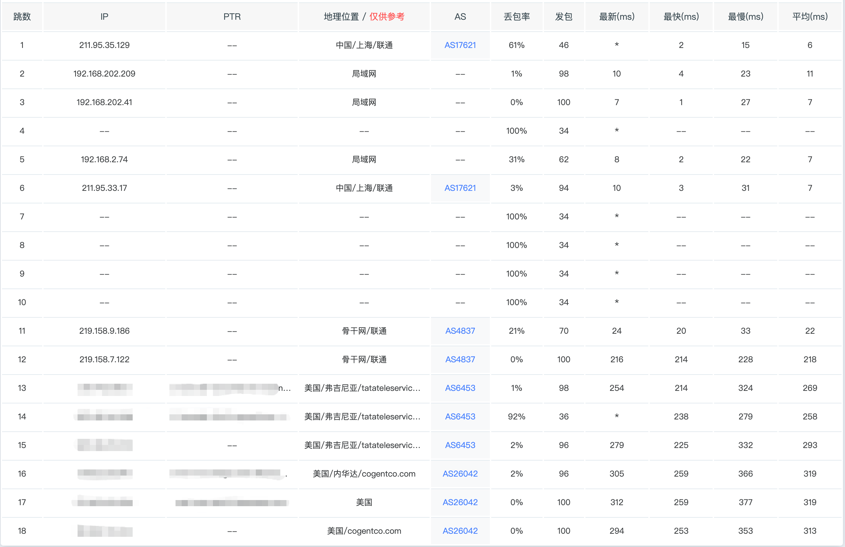Viewport: 845px width, 547px height.
Task: Open the AS26042 link in hop 16
Action: pos(460,474)
